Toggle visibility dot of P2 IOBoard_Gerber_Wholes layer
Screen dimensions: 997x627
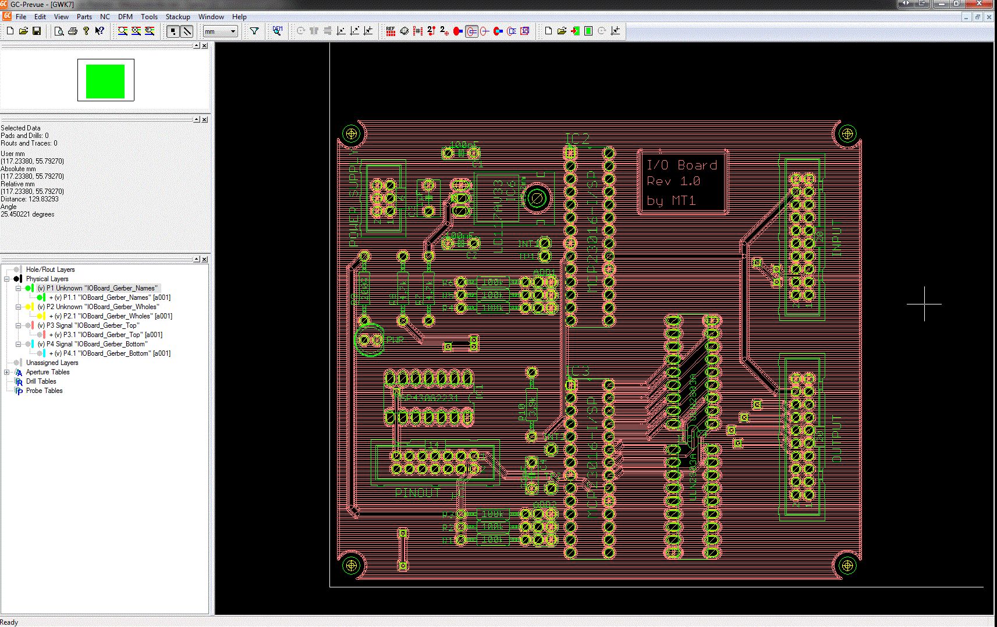(x=27, y=307)
